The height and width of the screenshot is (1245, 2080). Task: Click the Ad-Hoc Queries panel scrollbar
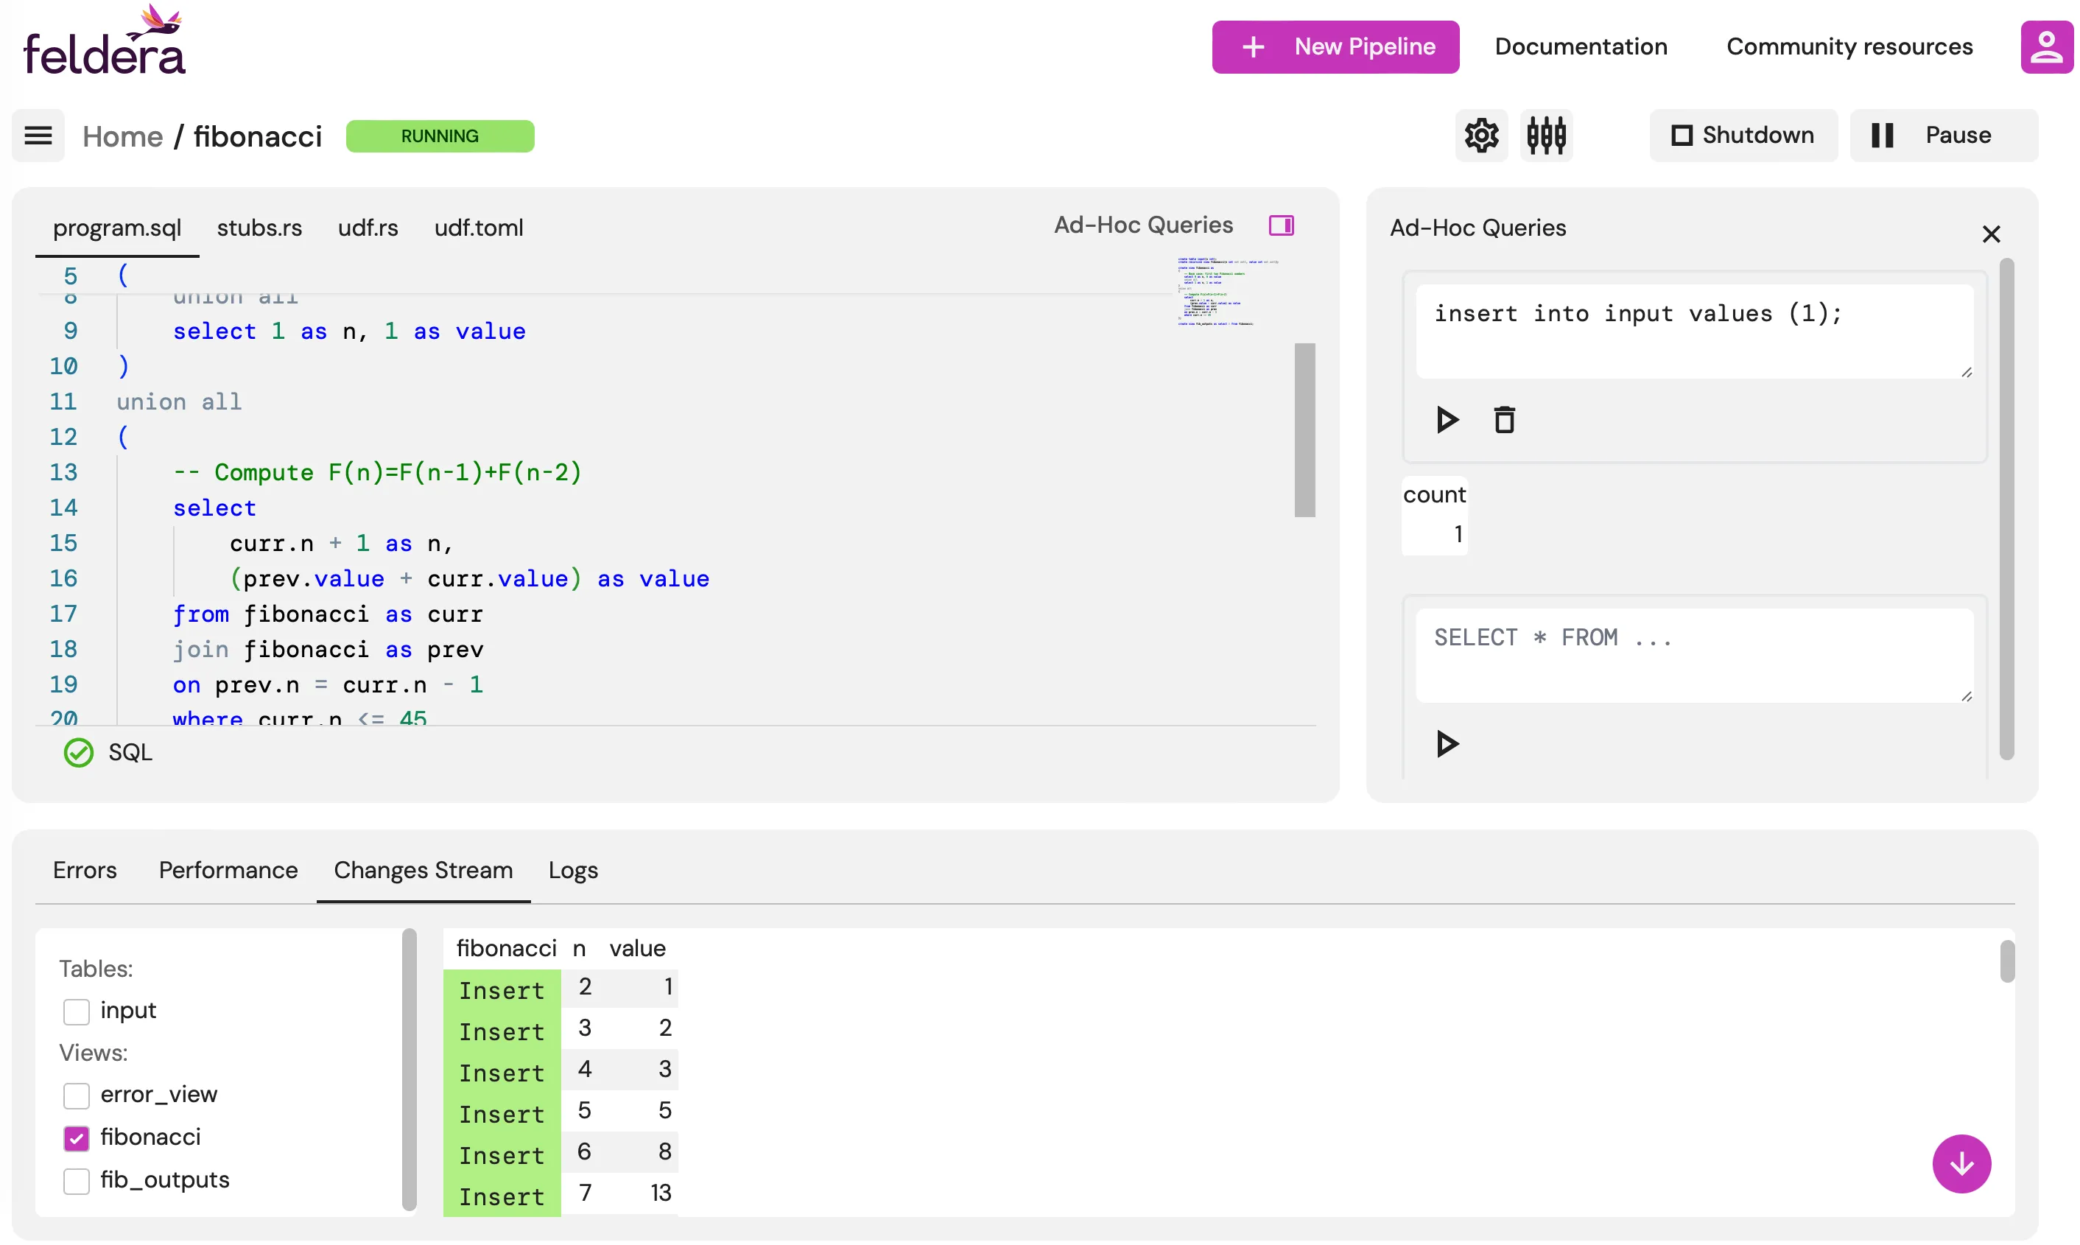(x=2006, y=509)
